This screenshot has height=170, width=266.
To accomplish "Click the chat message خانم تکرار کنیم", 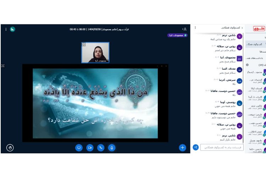I will [228, 140].
